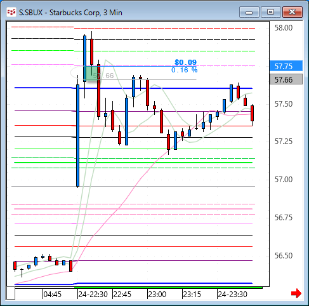Click the green shaded measurement box
The image size is (309, 306).
[92, 73]
